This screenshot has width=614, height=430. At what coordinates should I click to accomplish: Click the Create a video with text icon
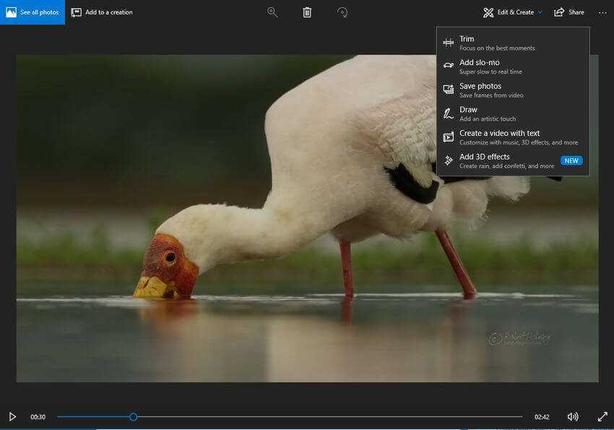coord(449,137)
